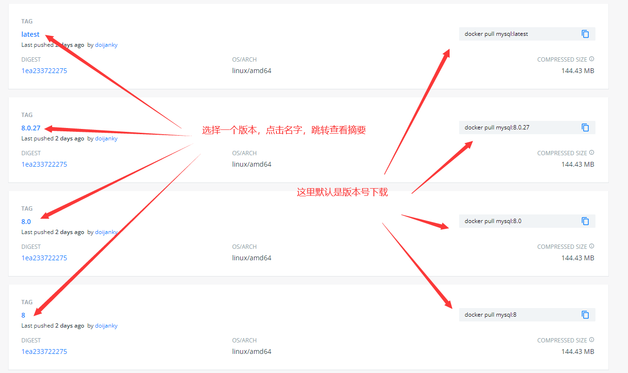Click compressed size info icon in latest card
Screen dimensions: 628x373
point(592,59)
